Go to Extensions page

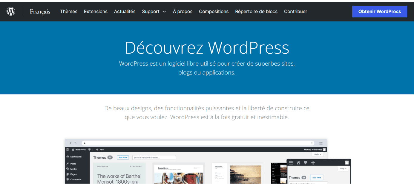(96, 12)
